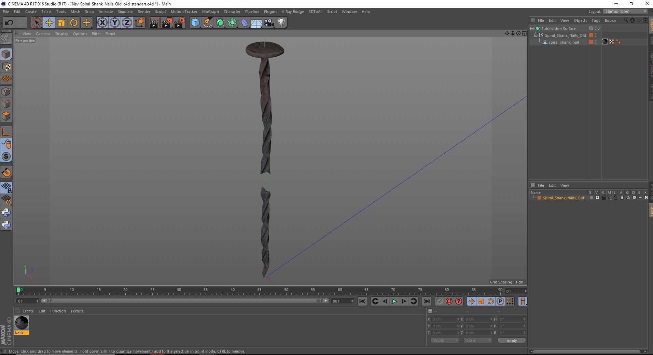Click the Subdivision Surface generator icon
The width and height of the screenshot is (653, 355).
click(x=220, y=23)
